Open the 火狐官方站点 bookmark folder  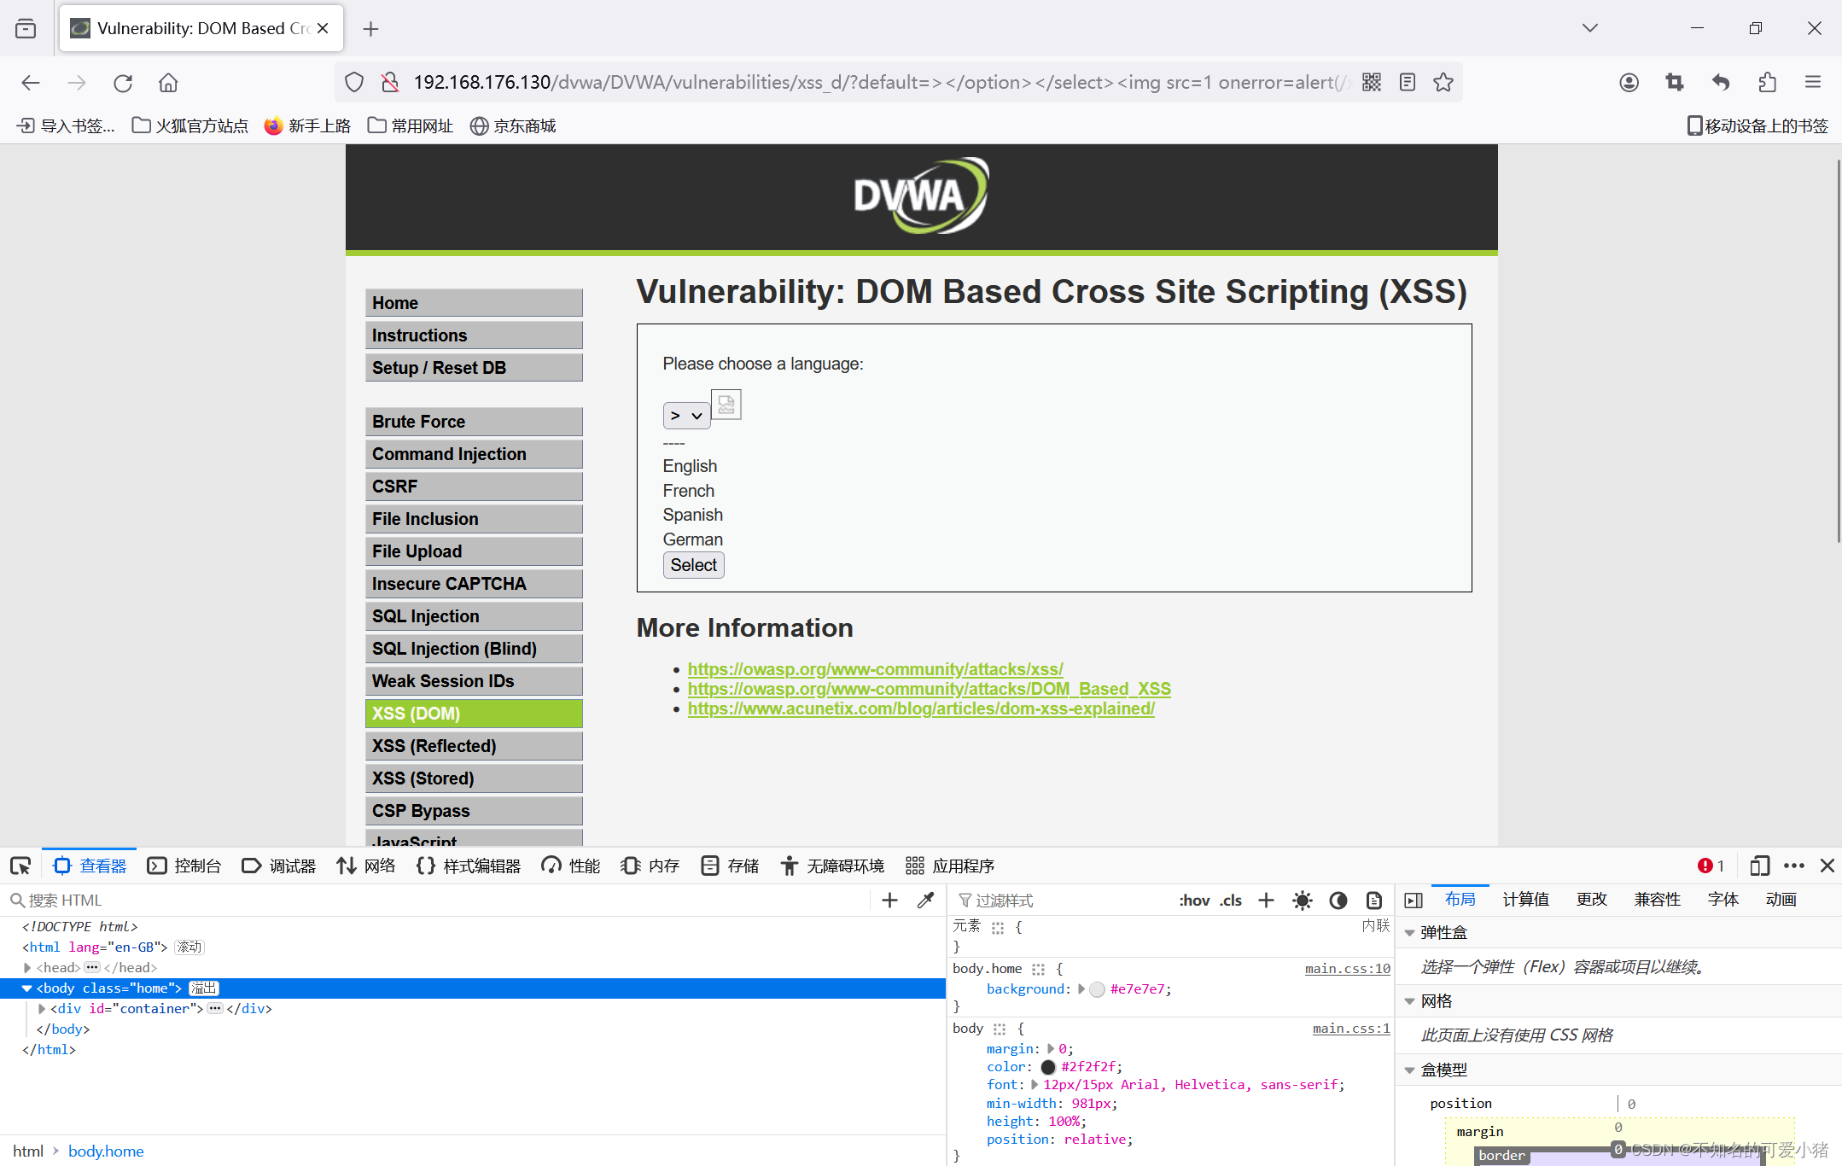click(x=190, y=125)
